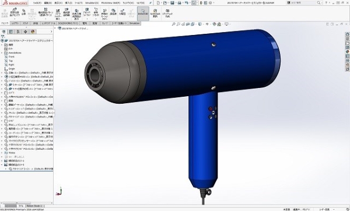
Task: Open the Appearances sphere in right task pane
Action: click(x=347, y=52)
